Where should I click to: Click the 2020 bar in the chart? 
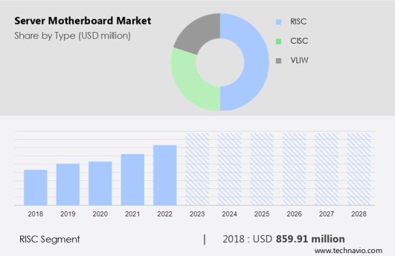[100, 183]
